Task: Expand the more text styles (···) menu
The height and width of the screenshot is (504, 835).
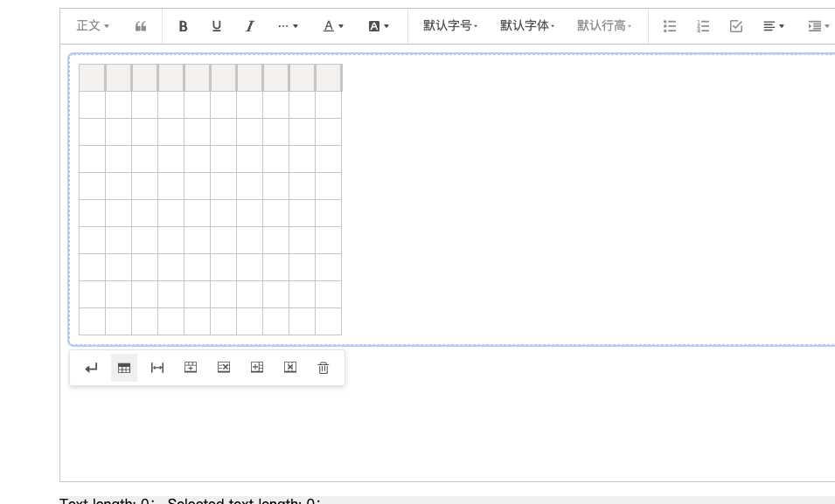Action: point(288,26)
